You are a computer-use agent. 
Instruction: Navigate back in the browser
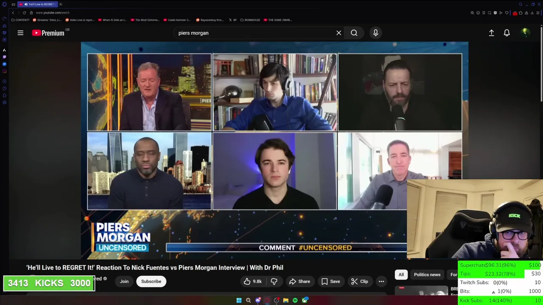13,13
